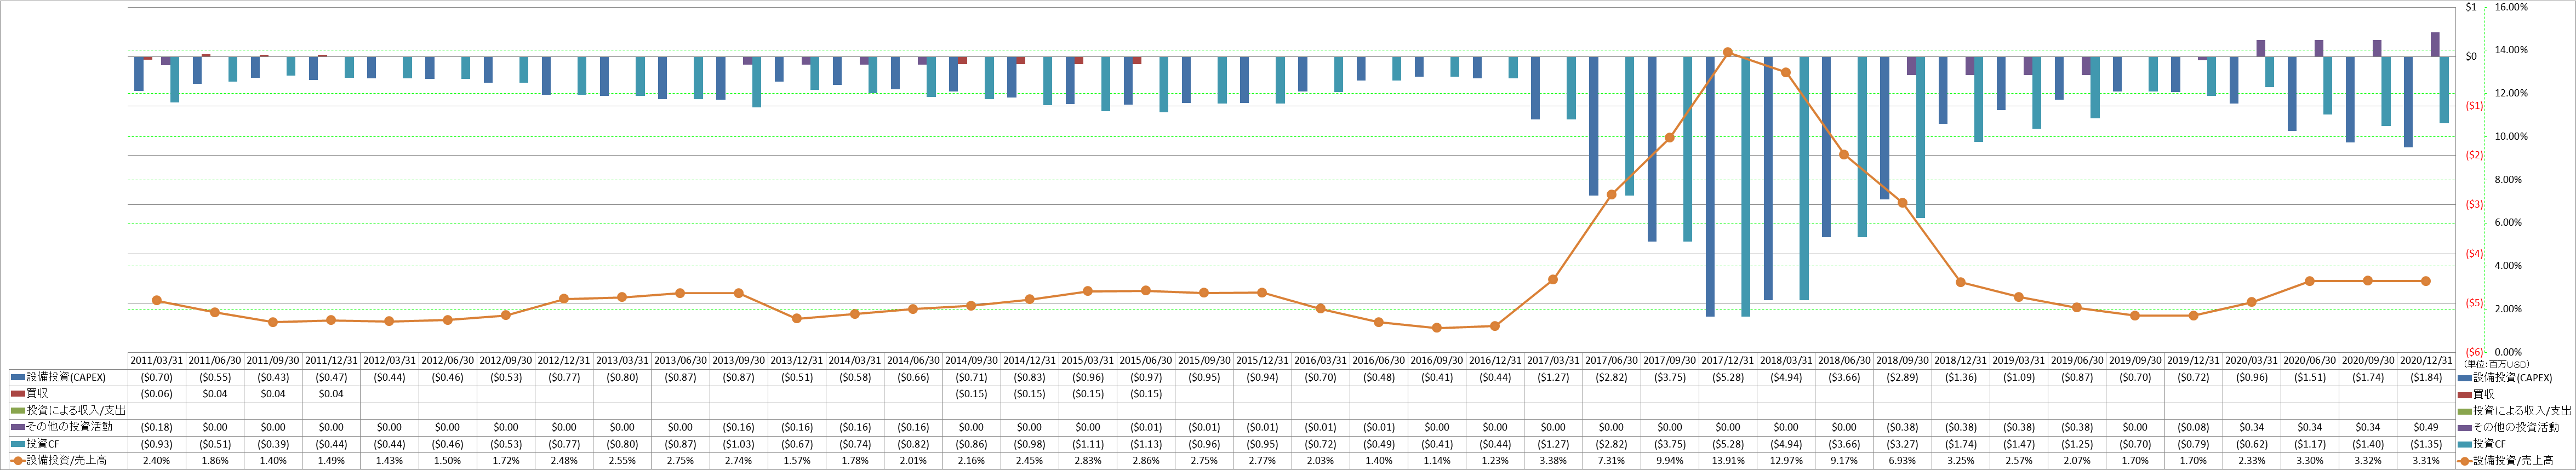Click the 設備投資(CAPEX) row header label
Screen dimensions: 2576x470
coord(65,378)
